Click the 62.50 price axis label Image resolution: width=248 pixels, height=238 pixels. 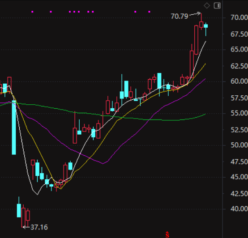coord(239,66)
